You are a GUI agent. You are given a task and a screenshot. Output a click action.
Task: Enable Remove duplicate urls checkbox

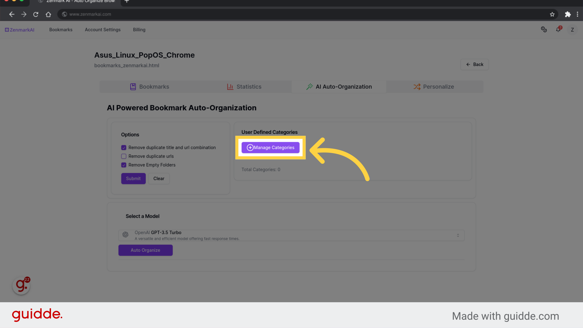(x=123, y=156)
